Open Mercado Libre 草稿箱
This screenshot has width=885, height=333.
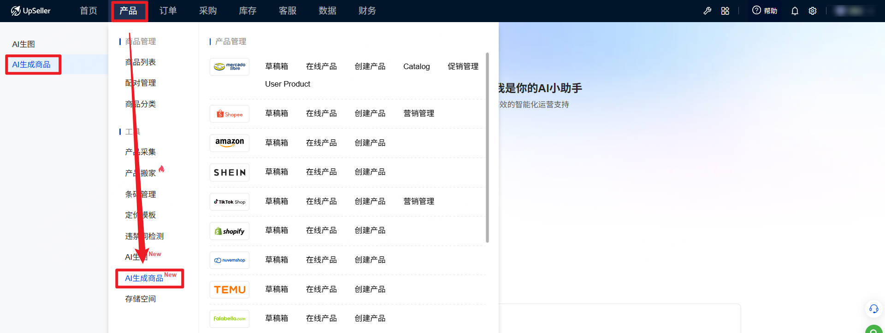(x=277, y=66)
